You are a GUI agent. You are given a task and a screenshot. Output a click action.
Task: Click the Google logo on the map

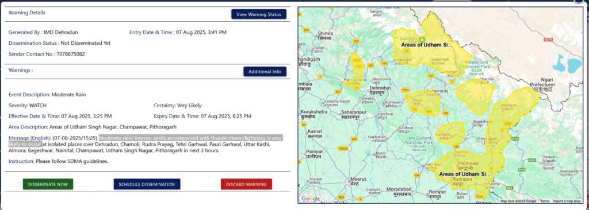coord(311,199)
